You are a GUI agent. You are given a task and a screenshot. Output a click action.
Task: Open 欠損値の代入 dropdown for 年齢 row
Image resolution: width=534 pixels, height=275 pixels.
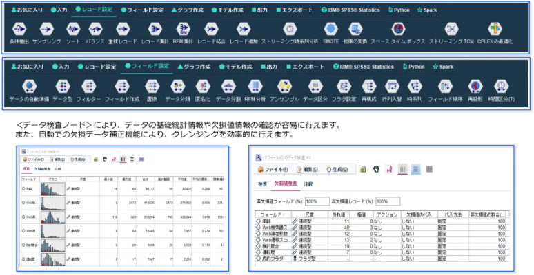pyautogui.click(x=418, y=221)
